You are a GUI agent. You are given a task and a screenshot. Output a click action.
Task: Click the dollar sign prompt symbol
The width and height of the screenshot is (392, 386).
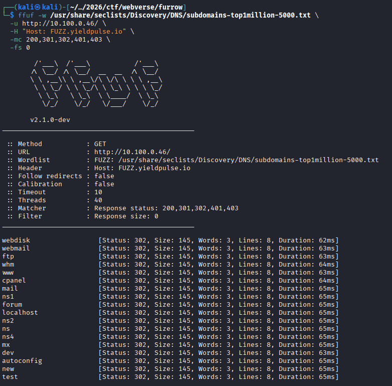tap(12, 15)
